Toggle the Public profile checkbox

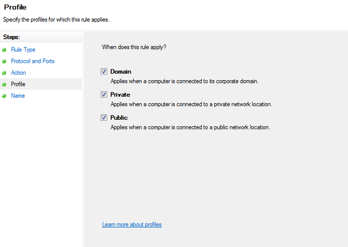104,117
